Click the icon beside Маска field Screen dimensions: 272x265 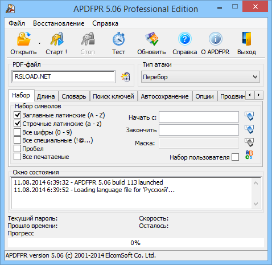tap(249, 142)
